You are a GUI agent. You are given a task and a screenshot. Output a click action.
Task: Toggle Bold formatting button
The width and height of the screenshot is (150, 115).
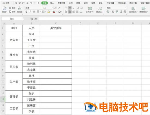(26, 12)
